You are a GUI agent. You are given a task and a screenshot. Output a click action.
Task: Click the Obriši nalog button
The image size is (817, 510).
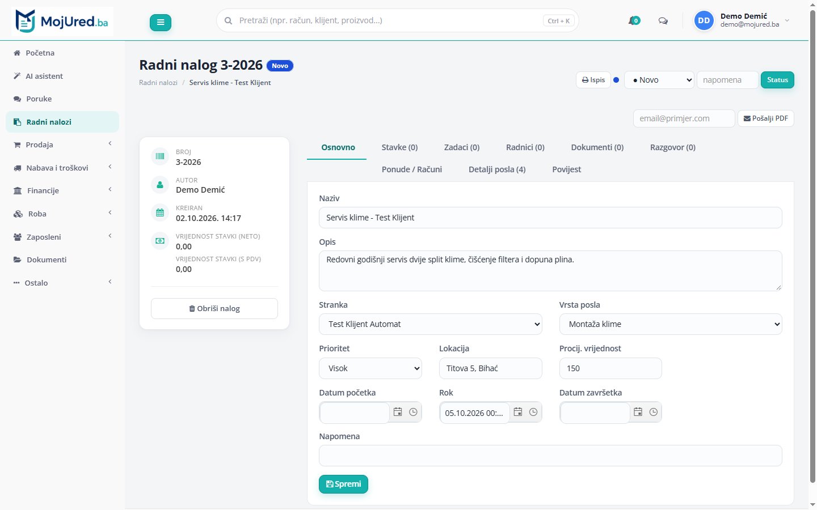pos(214,308)
